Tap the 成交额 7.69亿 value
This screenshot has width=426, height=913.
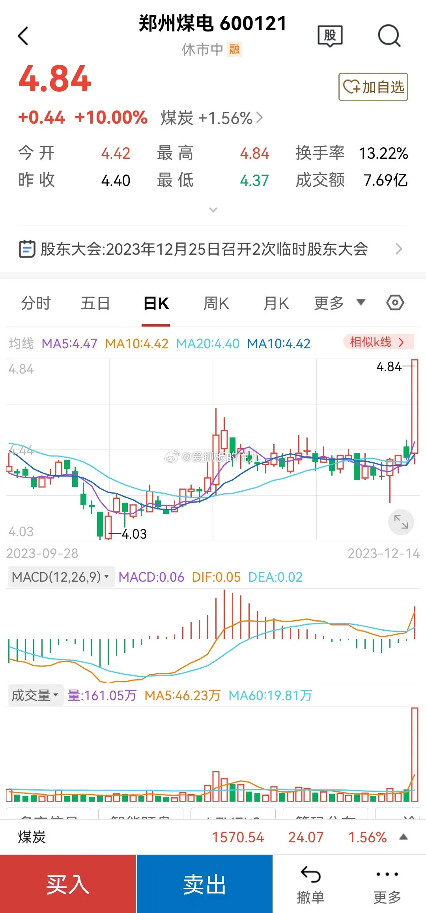[x=385, y=180]
